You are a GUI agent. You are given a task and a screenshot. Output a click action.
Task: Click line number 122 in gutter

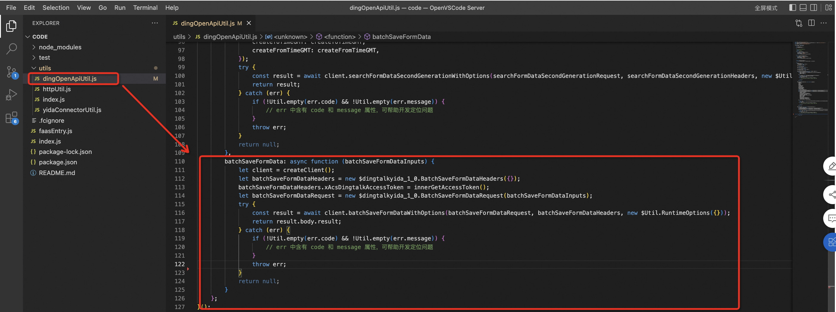click(180, 264)
